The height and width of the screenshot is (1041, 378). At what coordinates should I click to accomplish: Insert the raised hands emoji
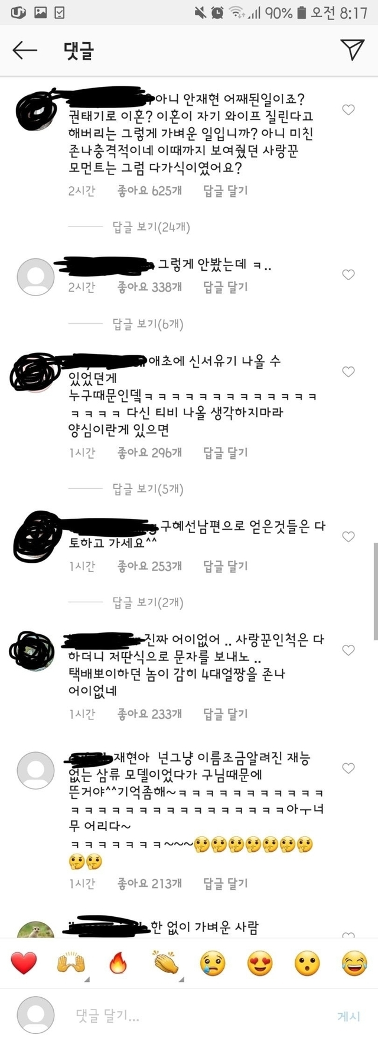[x=71, y=964]
